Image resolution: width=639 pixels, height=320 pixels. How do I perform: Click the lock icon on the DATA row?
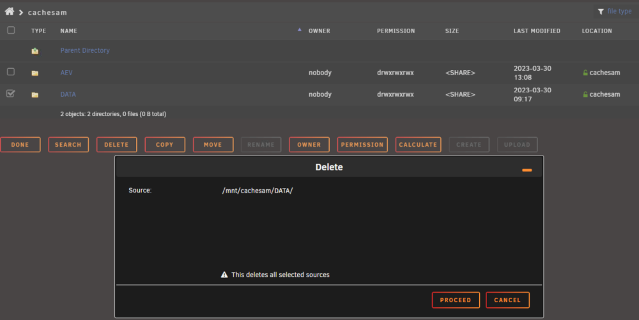[585, 94]
